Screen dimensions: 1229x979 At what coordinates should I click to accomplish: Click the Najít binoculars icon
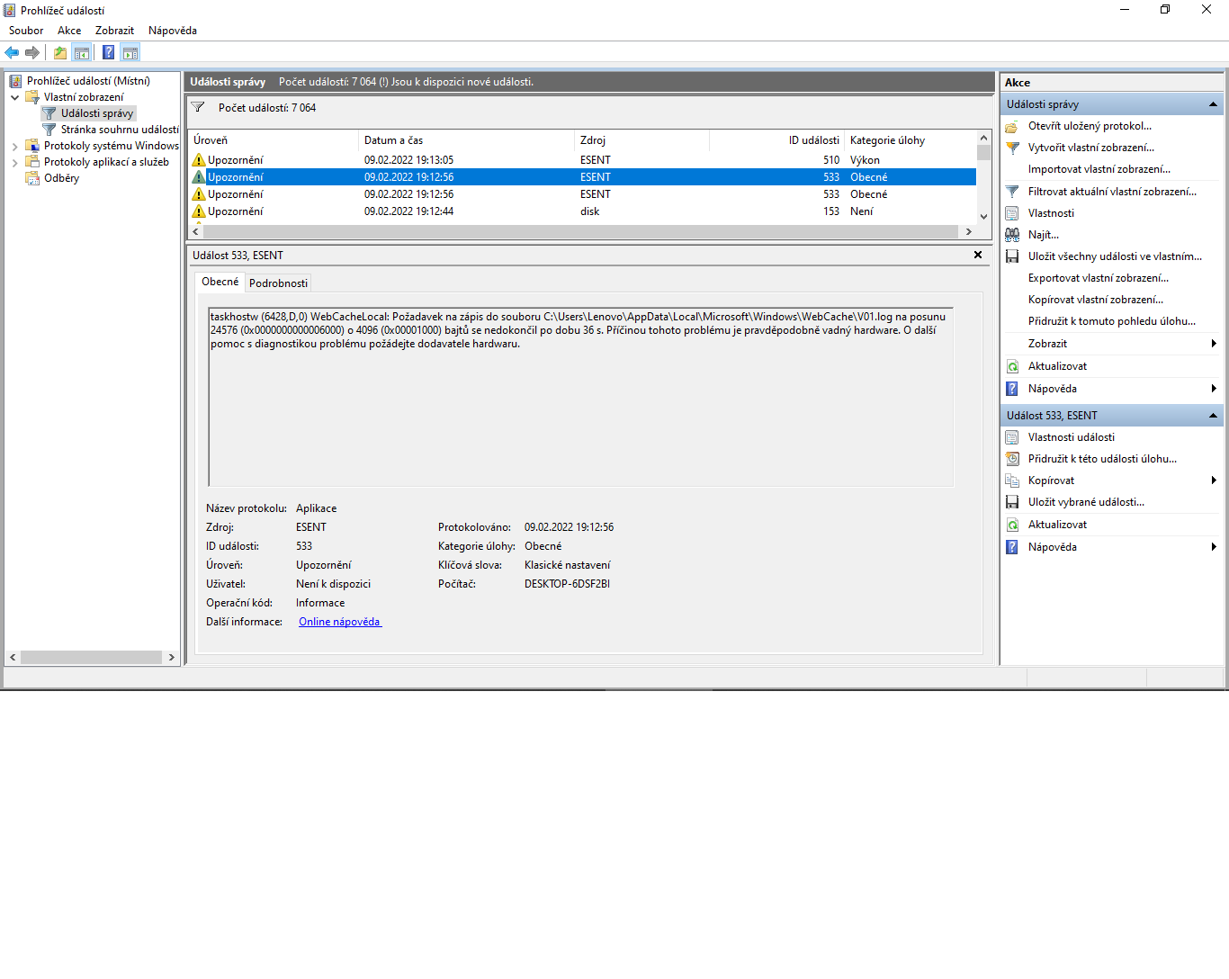[x=1012, y=235]
